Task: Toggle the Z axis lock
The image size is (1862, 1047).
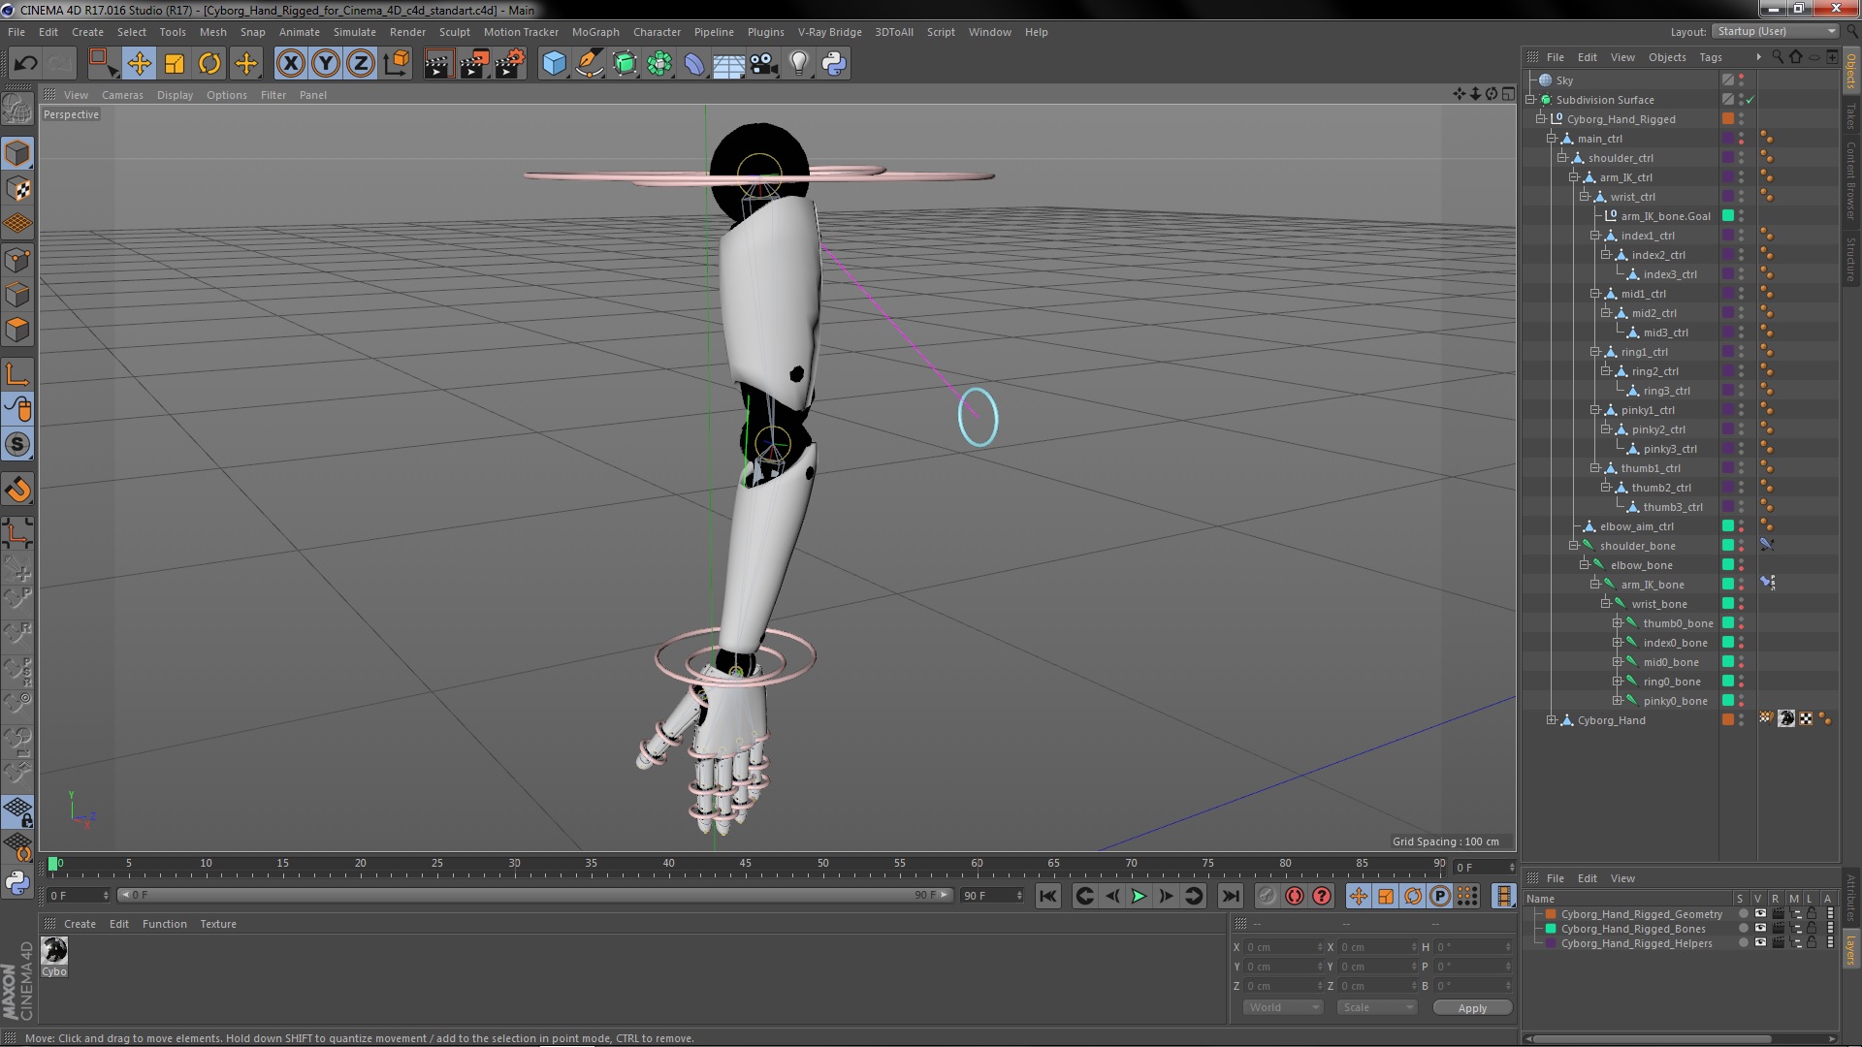Action: click(x=361, y=64)
